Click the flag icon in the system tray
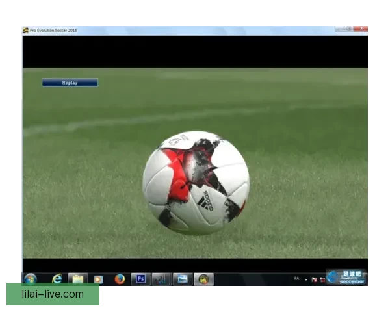This screenshot has width=390, height=312. tap(314, 279)
